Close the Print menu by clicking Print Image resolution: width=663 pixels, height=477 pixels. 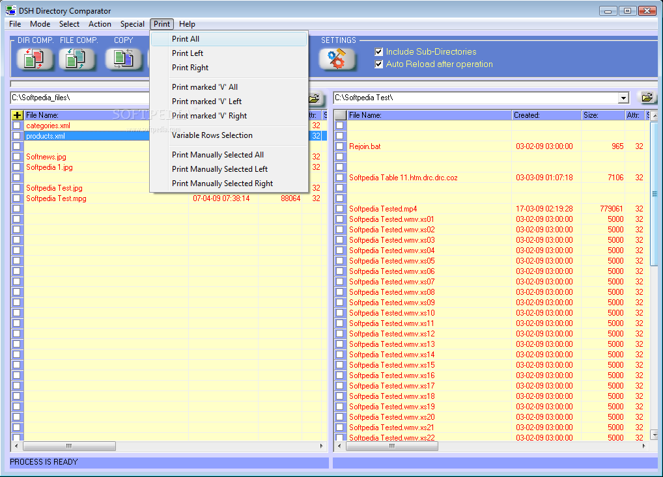click(x=162, y=24)
